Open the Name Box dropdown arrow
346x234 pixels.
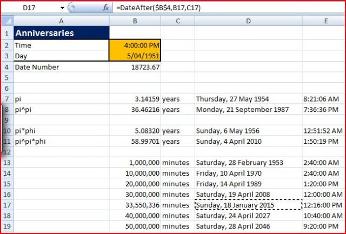[x=62, y=8]
